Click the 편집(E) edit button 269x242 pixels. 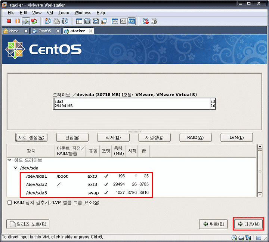coord(72,137)
